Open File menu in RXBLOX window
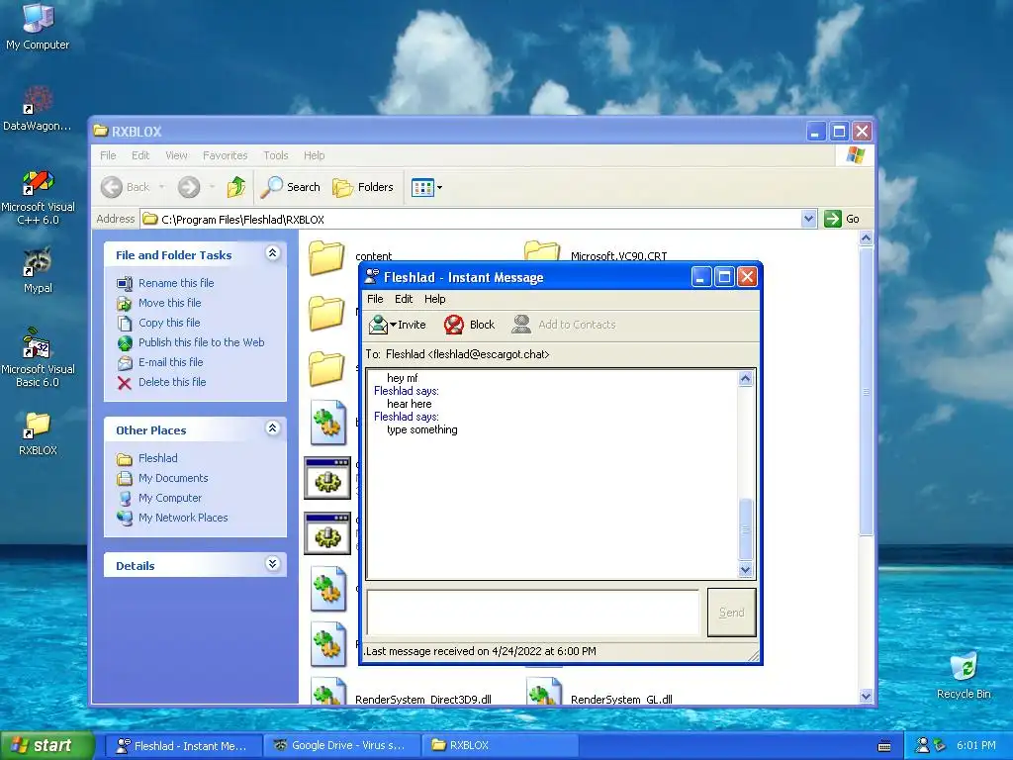 [x=108, y=155]
